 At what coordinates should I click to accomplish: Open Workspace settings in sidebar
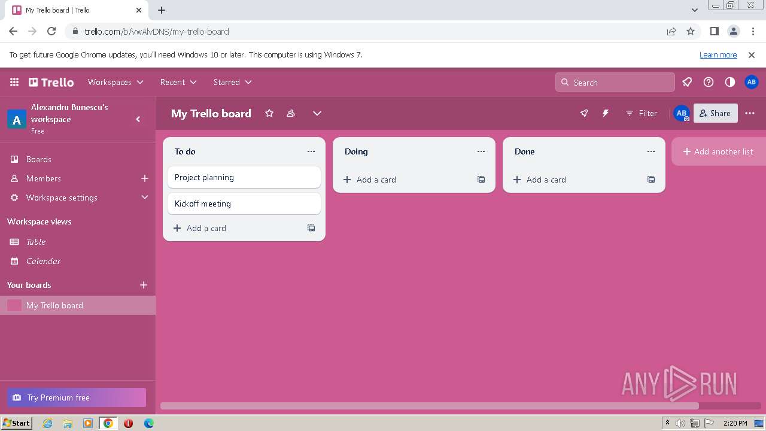click(x=62, y=198)
